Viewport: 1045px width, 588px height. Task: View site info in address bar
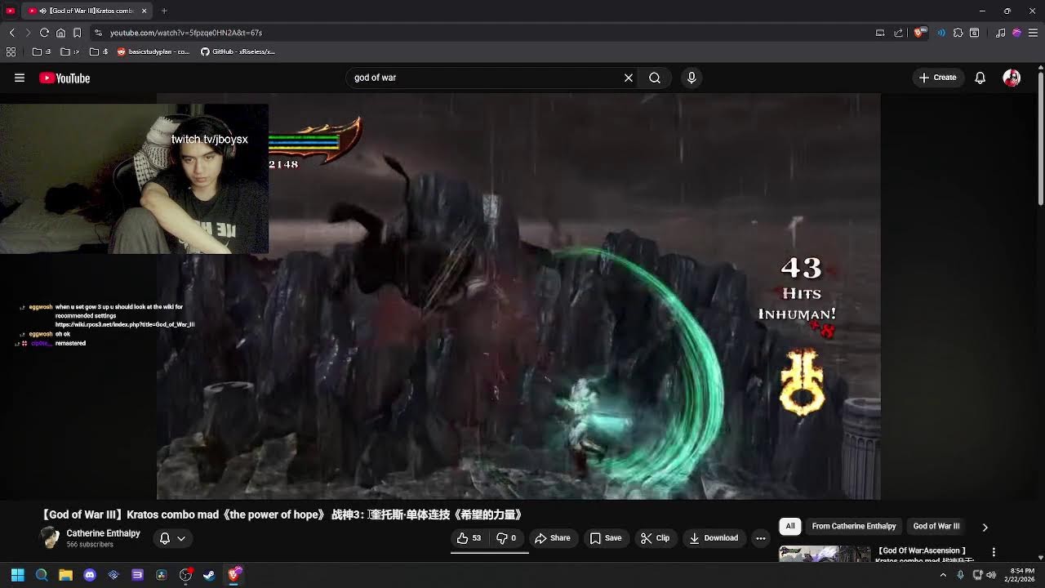pyautogui.click(x=98, y=33)
